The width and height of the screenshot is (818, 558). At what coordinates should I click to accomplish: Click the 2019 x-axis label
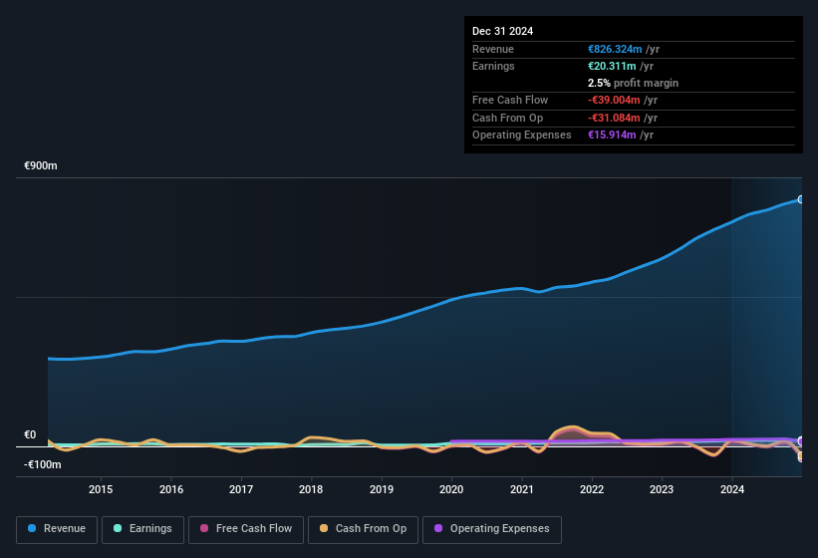(382, 489)
